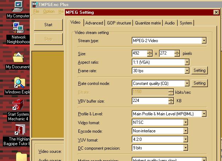Expand the YUV format dropdown
The height and width of the screenshot is (161, 222).
pos(185,139)
